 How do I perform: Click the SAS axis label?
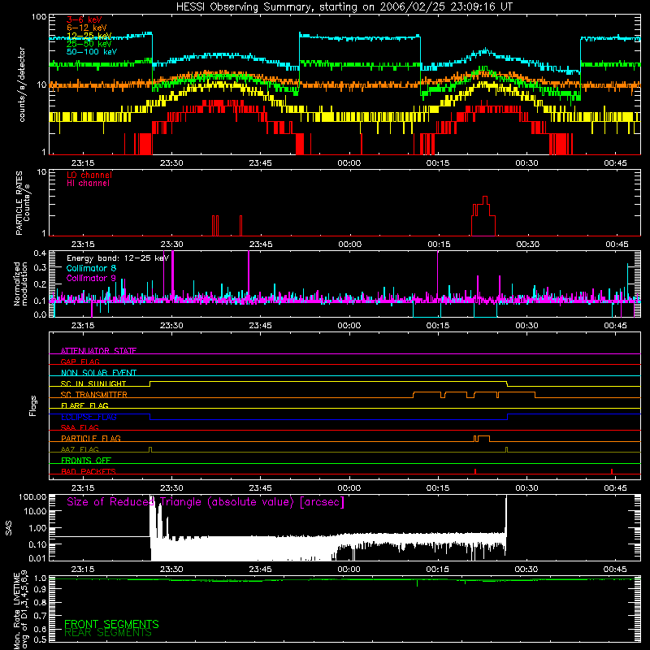point(8,527)
